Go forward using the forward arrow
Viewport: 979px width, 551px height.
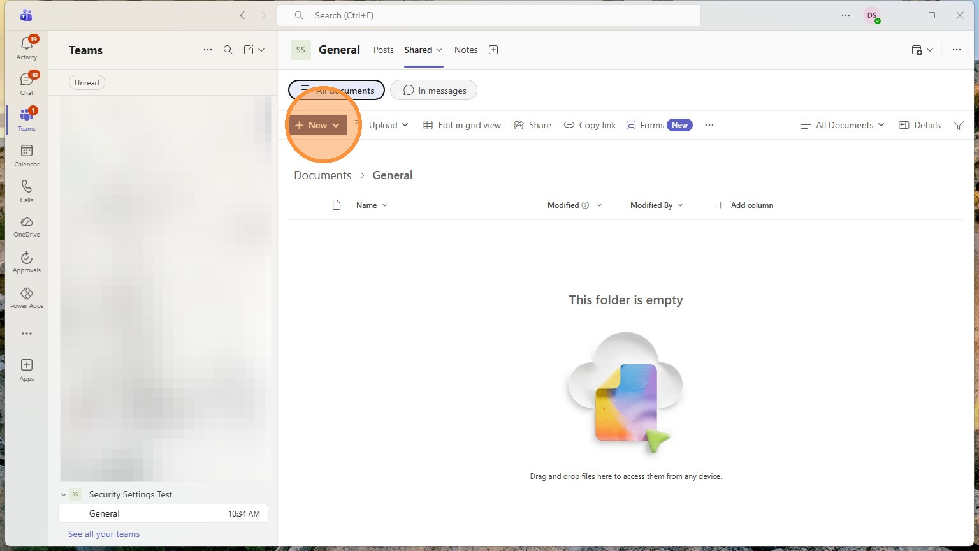click(x=264, y=15)
